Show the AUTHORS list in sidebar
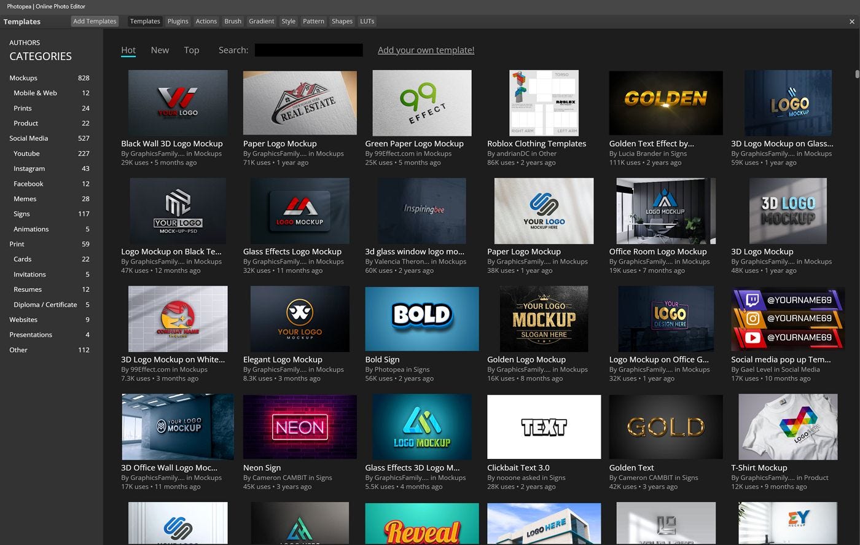Screen dimensions: 860x545 tap(25, 42)
